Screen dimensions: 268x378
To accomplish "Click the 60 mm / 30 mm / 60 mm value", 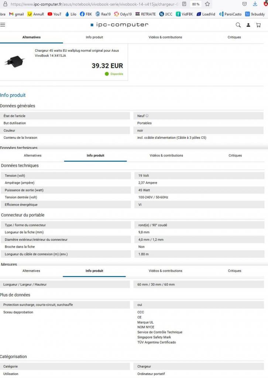I will (156, 285).
